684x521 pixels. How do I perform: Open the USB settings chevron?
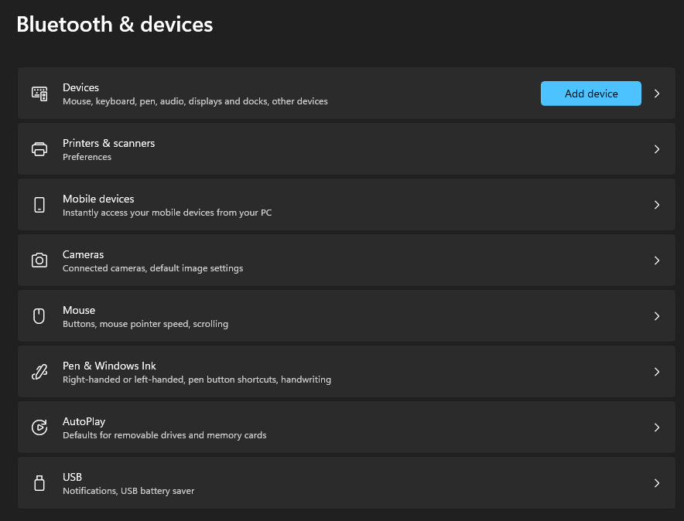coord(657,483)
